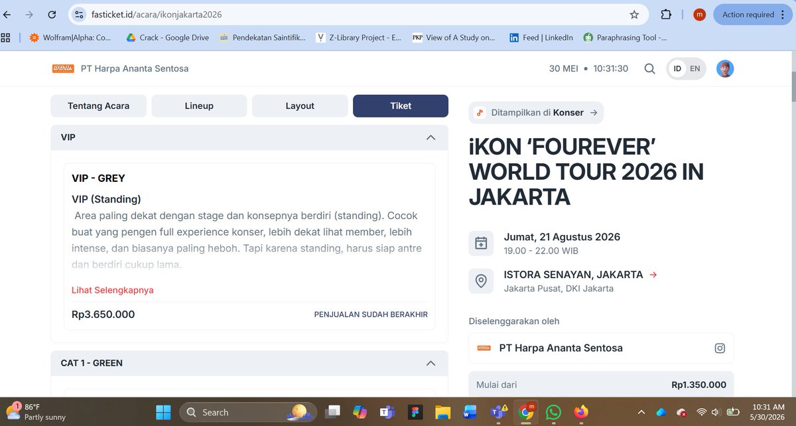
Task: Open the Pendekatan Saintifik bookmark
Action: (x=262, y=38)
